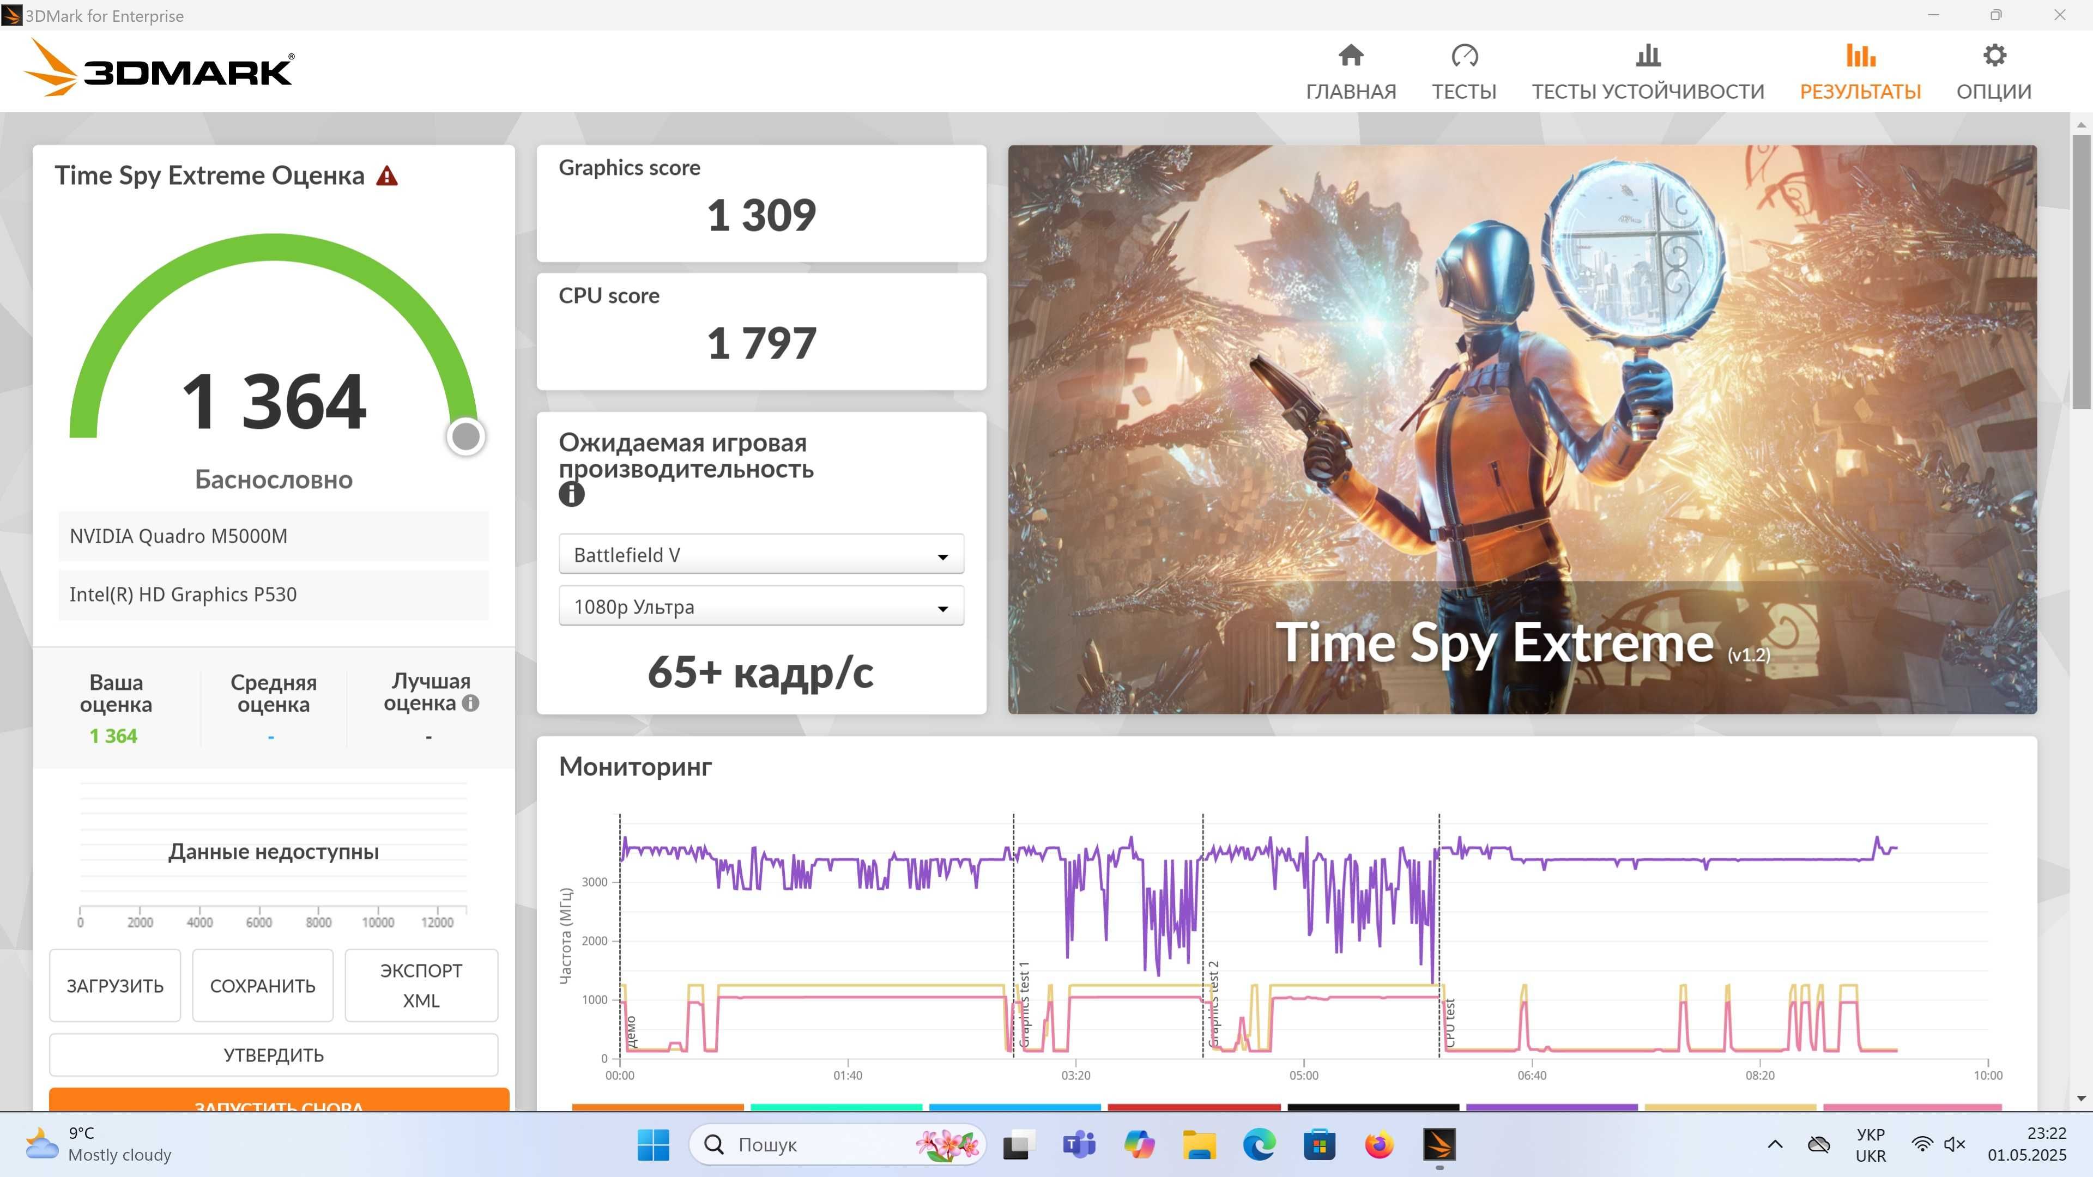Open Microsoft Teams from the taskbar

[x=1078, y=1145]
